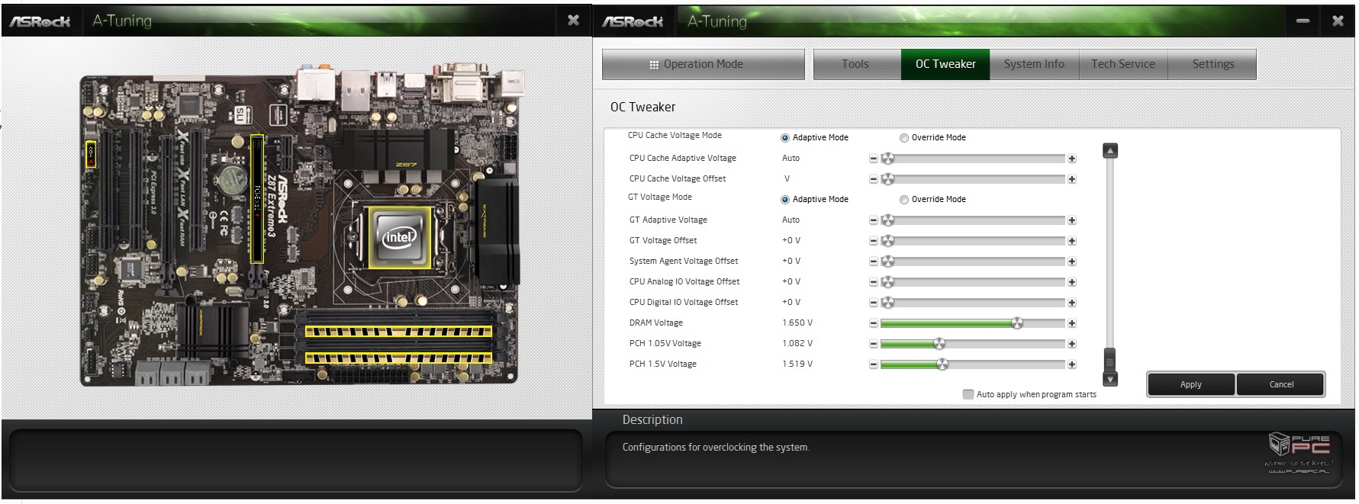
Task: Click the Intel CPU socket on motherboard image
Action: (400, 237)
